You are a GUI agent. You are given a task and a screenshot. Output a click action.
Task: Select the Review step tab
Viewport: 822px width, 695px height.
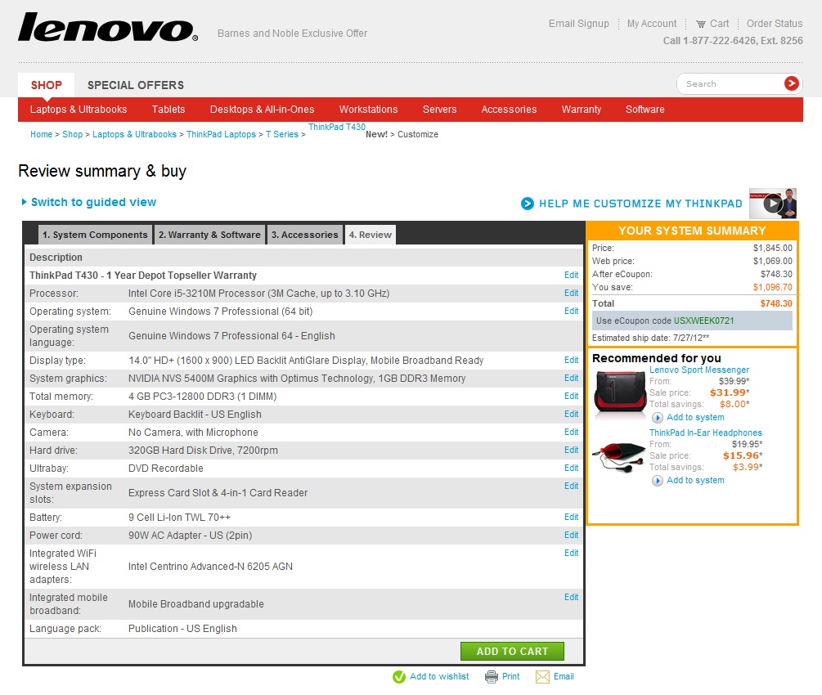371,235
